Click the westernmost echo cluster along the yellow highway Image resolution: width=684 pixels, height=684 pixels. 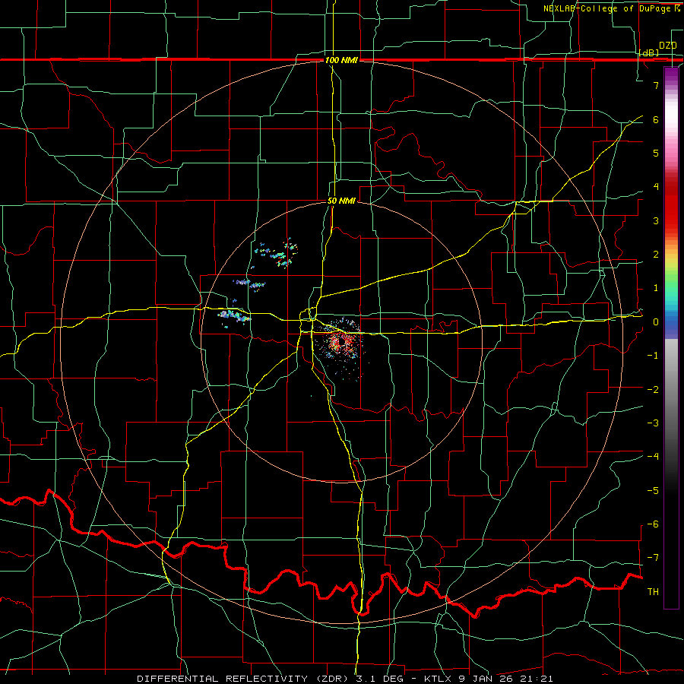tap(234, 315)
